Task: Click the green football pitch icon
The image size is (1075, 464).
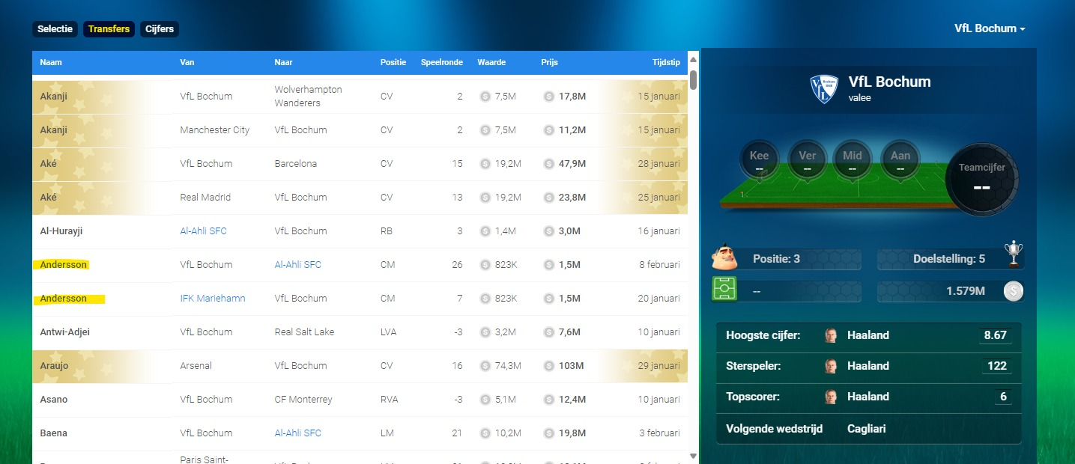Action: point(724,289)
